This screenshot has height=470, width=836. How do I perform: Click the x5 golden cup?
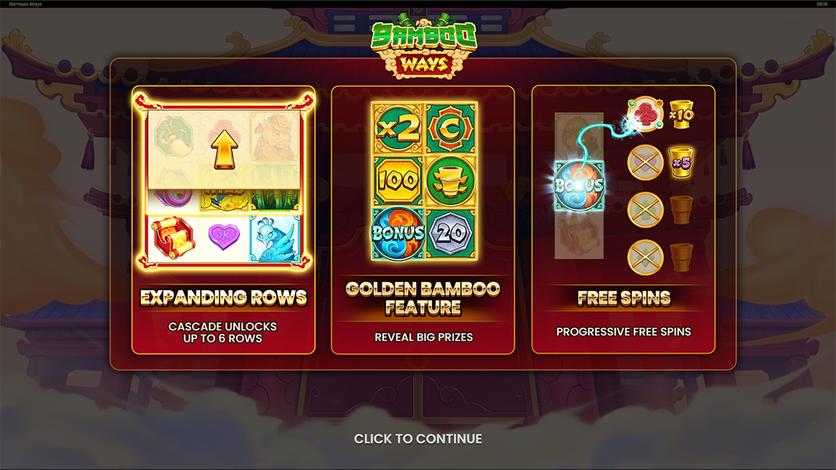point(681,162)
